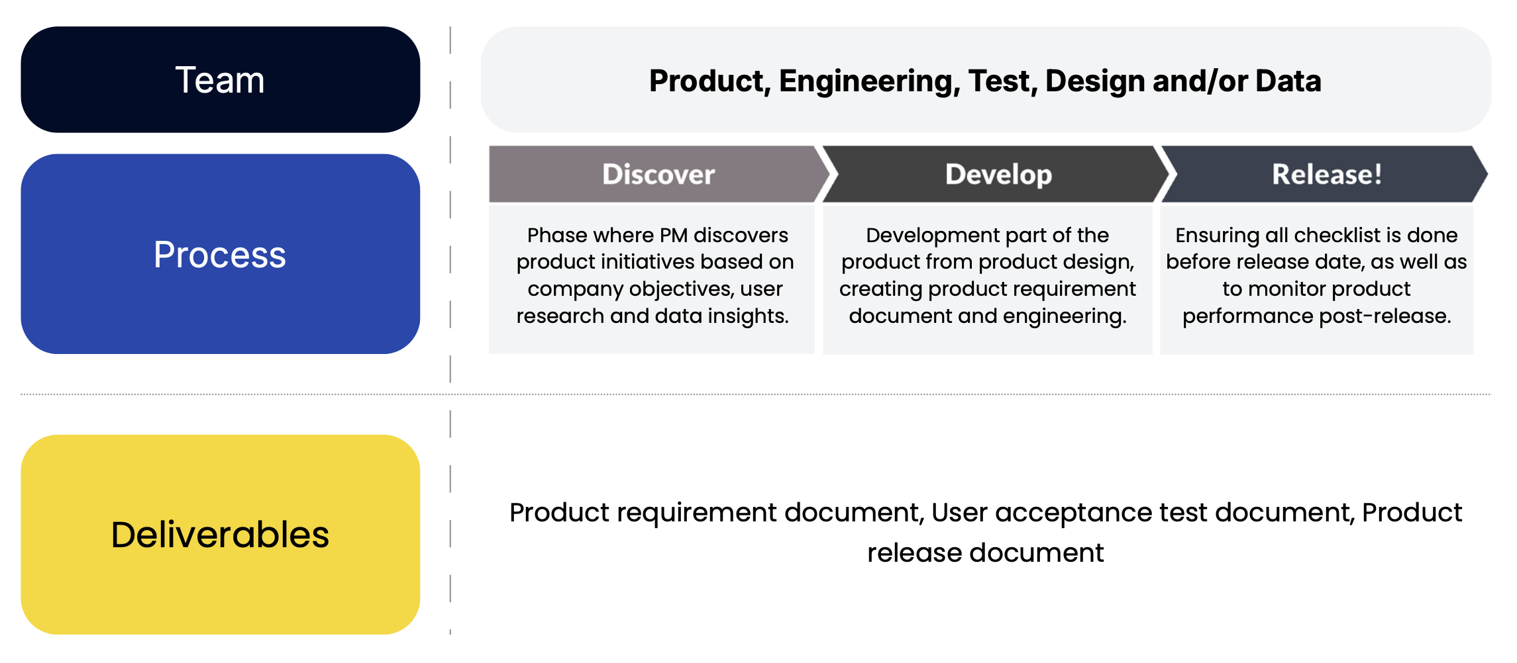The height and width of the screenshot is (663, 1517).
Task: Click the chevron between Develop and Release!
Action: 1165,175
